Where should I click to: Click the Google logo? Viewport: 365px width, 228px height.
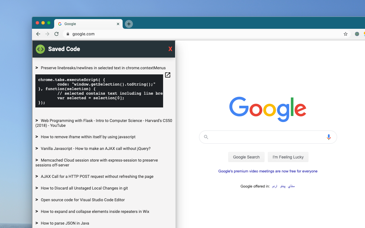pos(268,109)
